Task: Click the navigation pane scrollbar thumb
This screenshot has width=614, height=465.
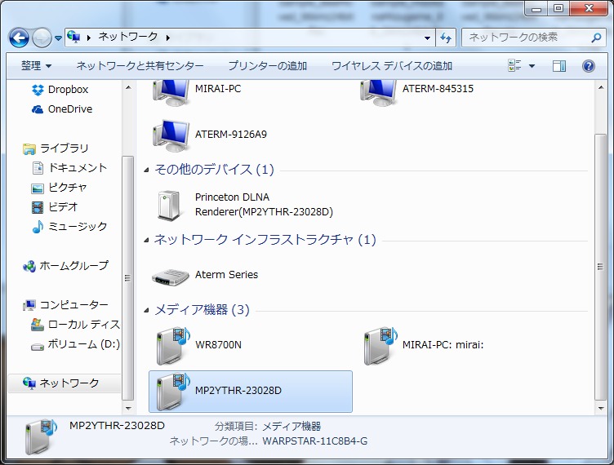Action: tap(128, 277)
